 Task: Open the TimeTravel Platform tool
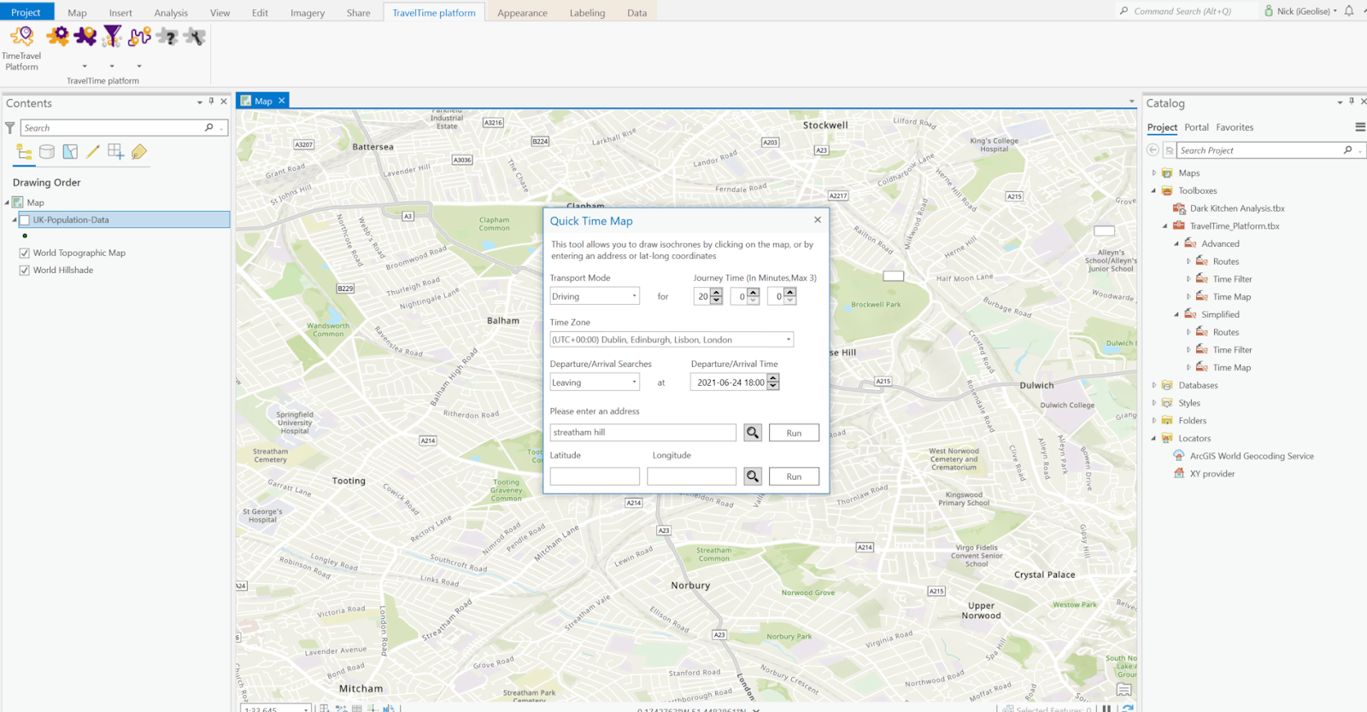(x=21, y=48)
